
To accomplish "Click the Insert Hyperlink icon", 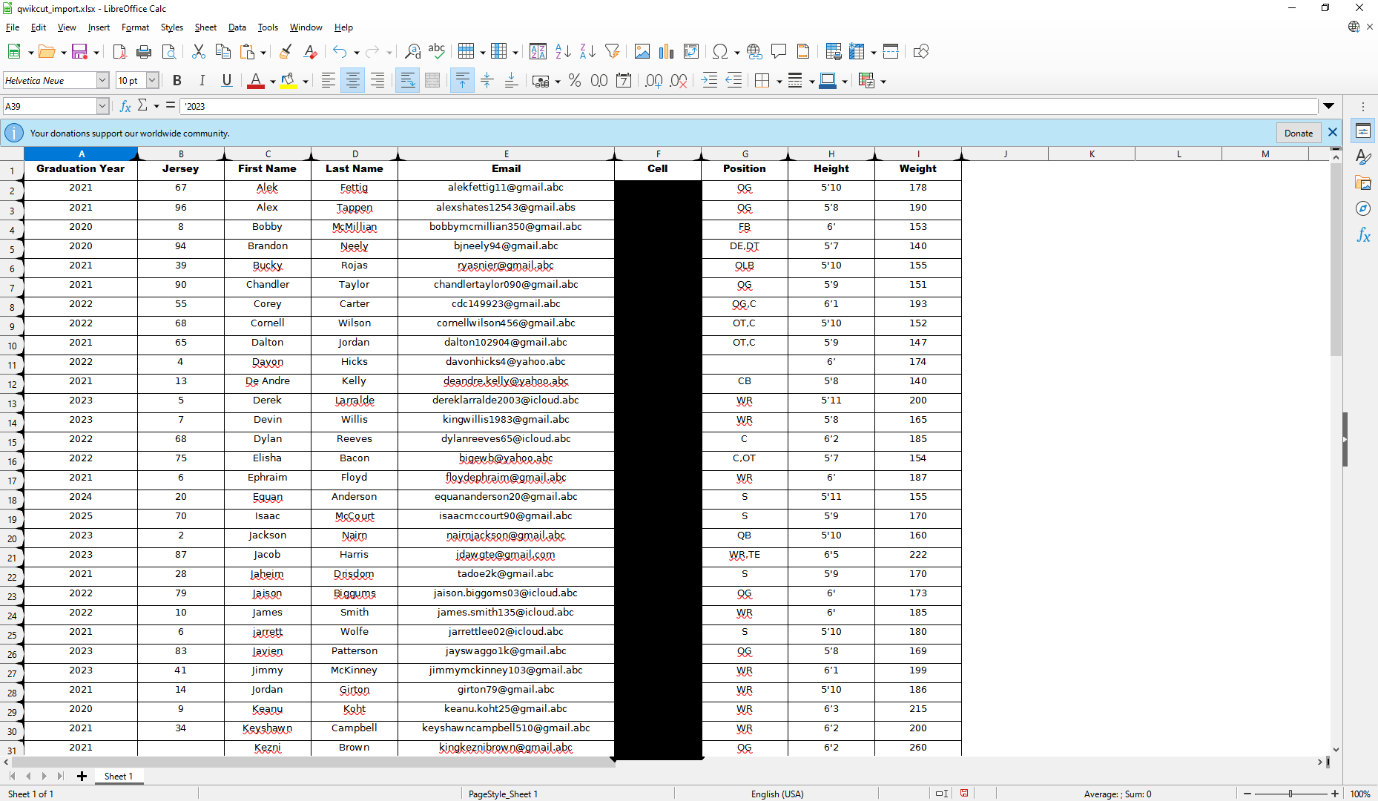I will [754, 51].
